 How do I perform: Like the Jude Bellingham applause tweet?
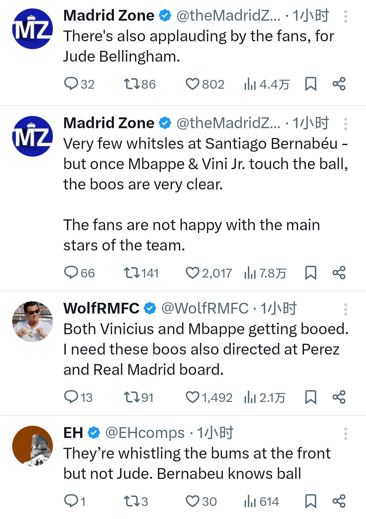click(192, 84)
